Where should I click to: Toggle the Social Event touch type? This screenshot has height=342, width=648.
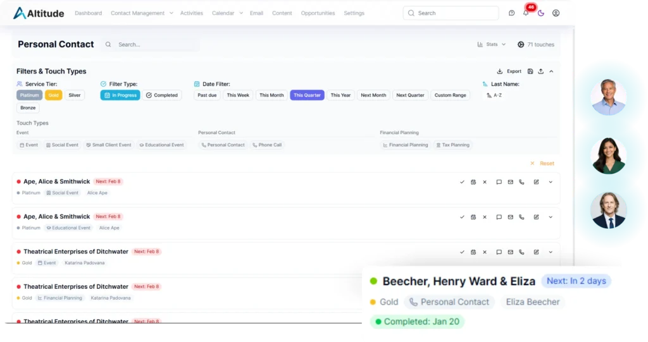pos(62,145)
